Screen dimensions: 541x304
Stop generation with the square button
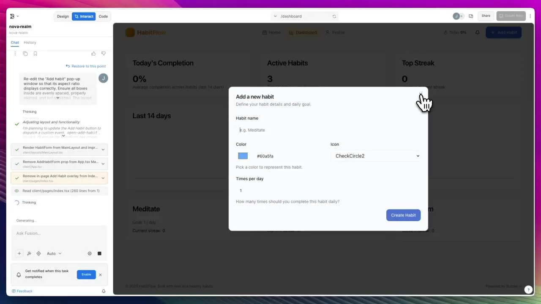[x=99, y=253]
